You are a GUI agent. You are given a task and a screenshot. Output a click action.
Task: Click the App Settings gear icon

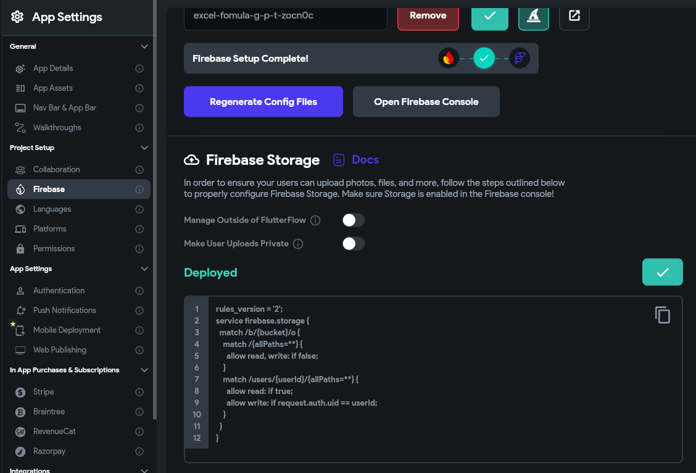[17, 17]
